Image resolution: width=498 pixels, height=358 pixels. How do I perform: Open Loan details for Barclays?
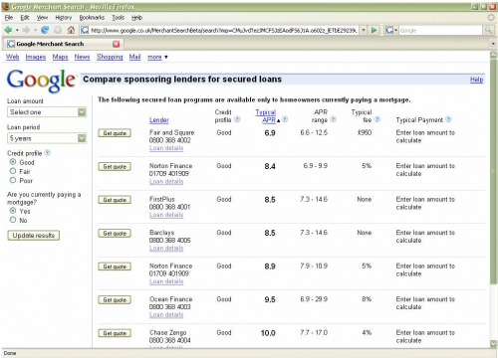[166, 249]
